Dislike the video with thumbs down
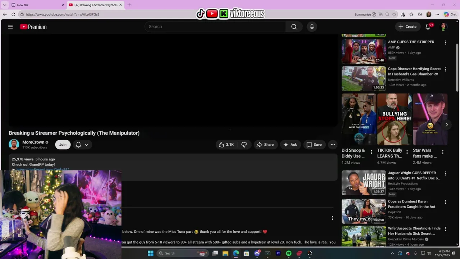460x259 pixels. (244, 145)
